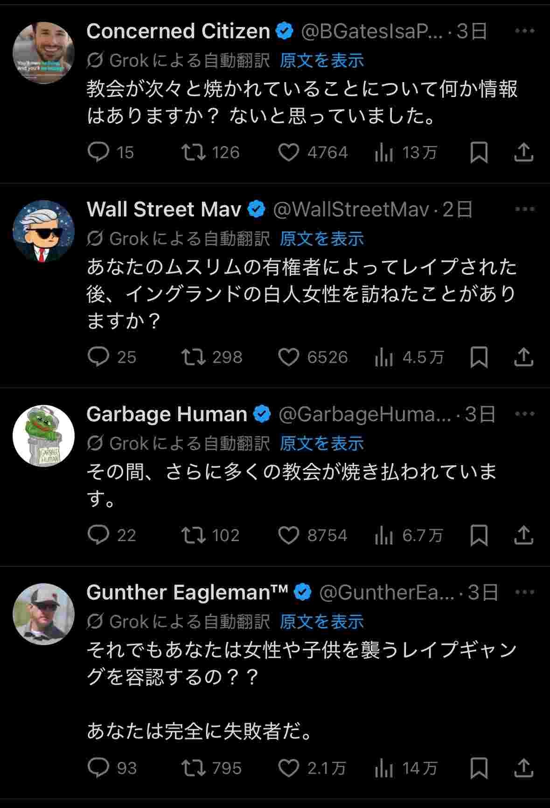Image resolution: width=550 pixels, height=808 pixels.
Task: Open Wall Street Mav profile picture
Action: [43, 231]
